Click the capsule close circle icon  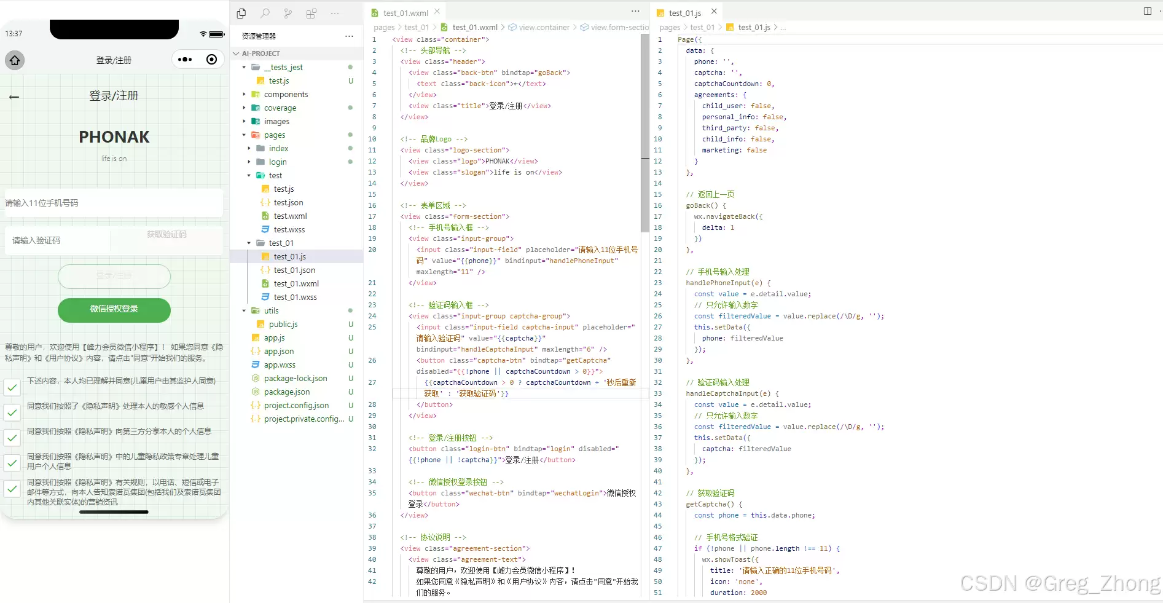tap(211, 60)
